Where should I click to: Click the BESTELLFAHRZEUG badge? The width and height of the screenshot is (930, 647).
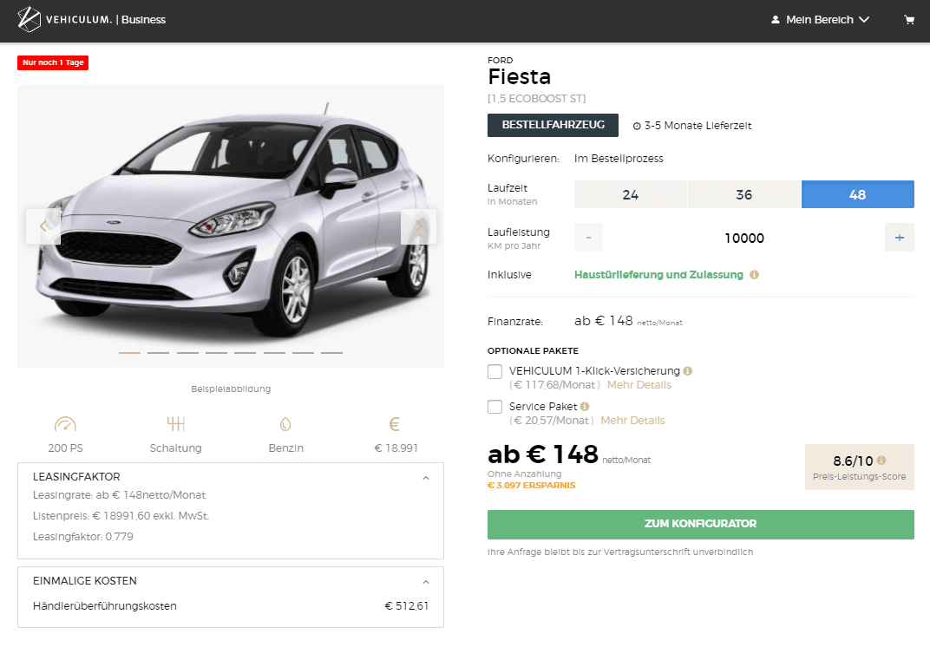[x=553, y=125]
